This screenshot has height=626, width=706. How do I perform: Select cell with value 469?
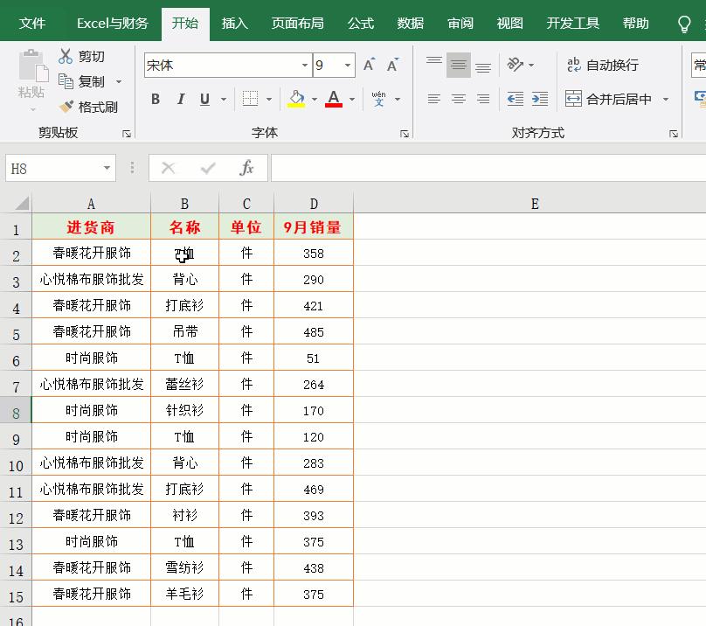click(x=314, y=489)
